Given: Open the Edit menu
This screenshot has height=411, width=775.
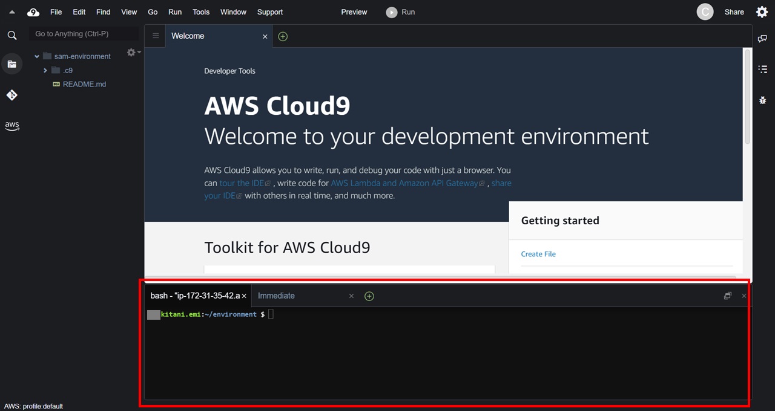Looking at the screenshot, I should [79, 12].
